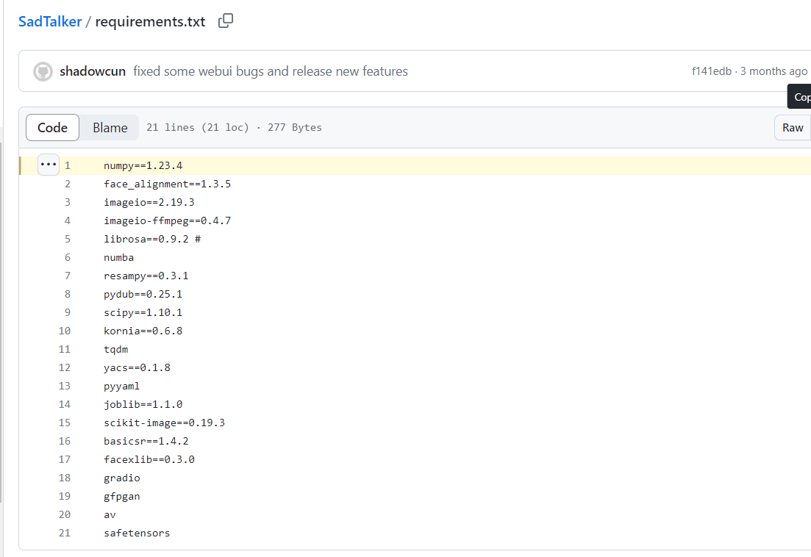Select line number 21 for safetensors
Viewport: 811px width, 557px height.
click(x=65, y=533)
